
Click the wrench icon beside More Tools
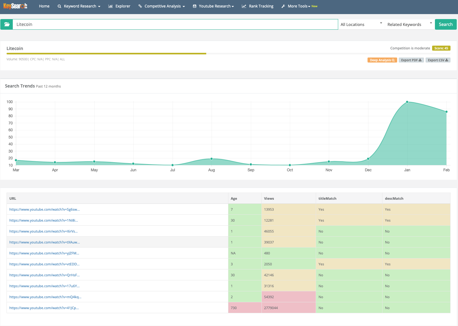point(283,6)
